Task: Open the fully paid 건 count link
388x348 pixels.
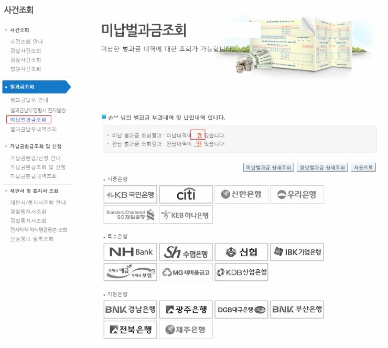Action: [x=198, y=144]
